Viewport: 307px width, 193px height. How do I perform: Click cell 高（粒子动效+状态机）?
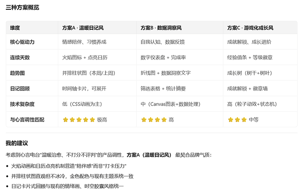pyautogui.click(x=252, y=104)
